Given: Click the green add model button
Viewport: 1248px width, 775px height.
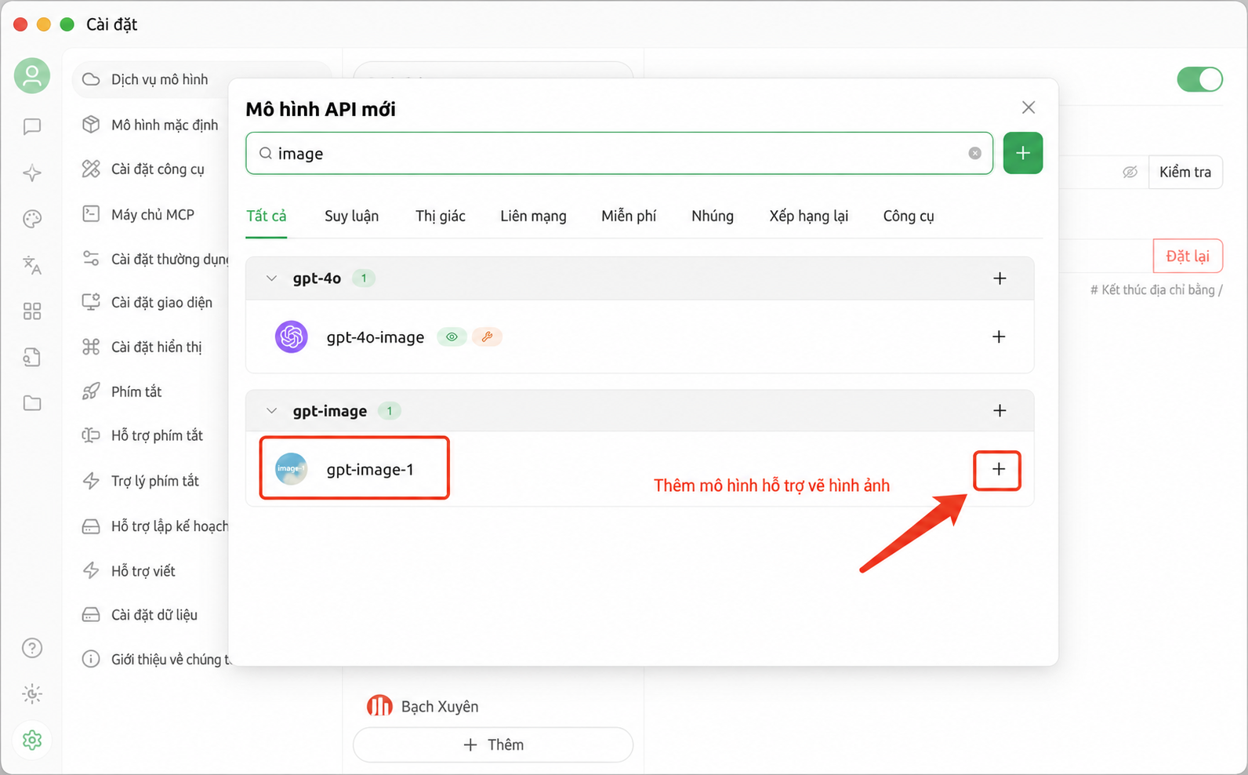Looking at the screenshot, I should coord(1023,153).
